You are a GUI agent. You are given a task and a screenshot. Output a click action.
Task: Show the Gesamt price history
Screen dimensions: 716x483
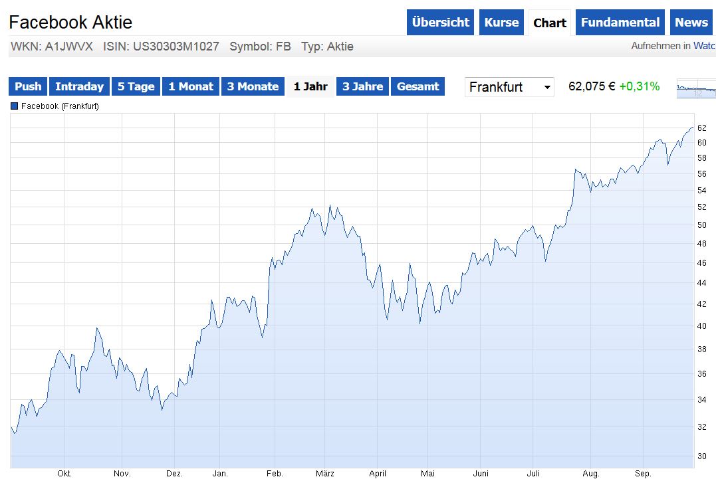coord(418,86)
